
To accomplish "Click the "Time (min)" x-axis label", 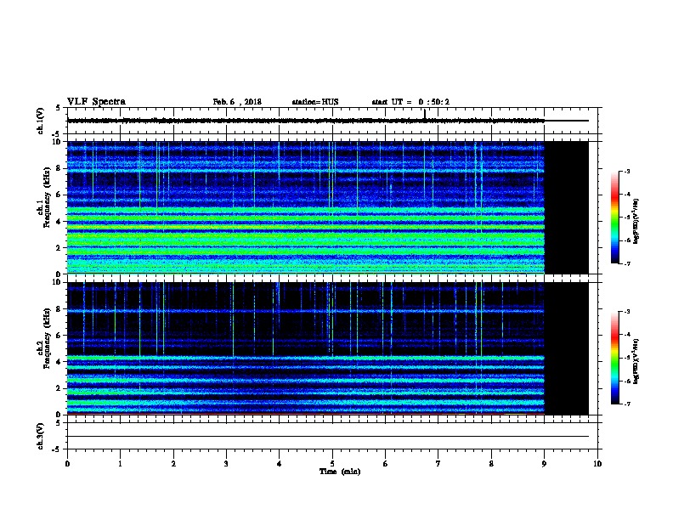I will [340, 472].
